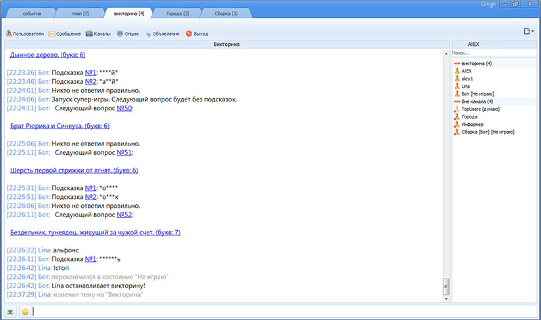Click the question link about Брат Рюрика и Синеуса
The image size is (541, 320).
[60, 126]
